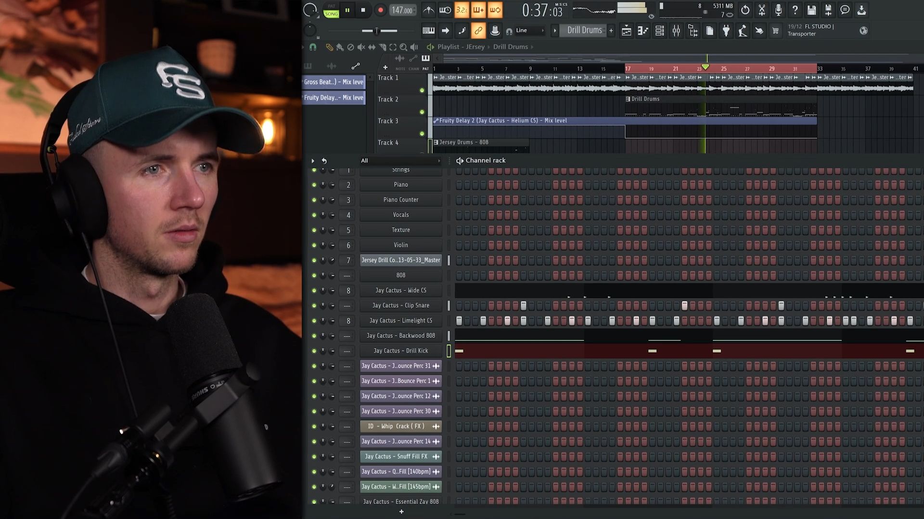
Task: Open the project info speech bubble icon
Action: pyautogui.click(x=845, y=10)
